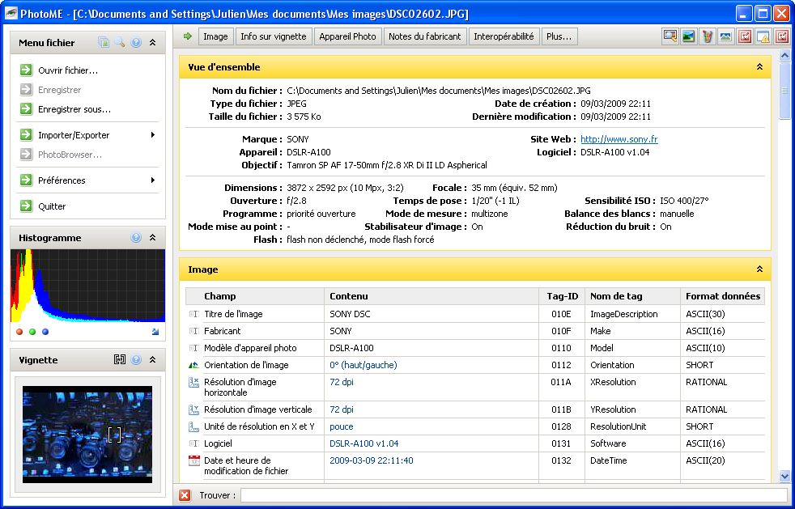
Task: Click the "0° (haut/gauche)" orientation value
Action: (x=363, y=365)
